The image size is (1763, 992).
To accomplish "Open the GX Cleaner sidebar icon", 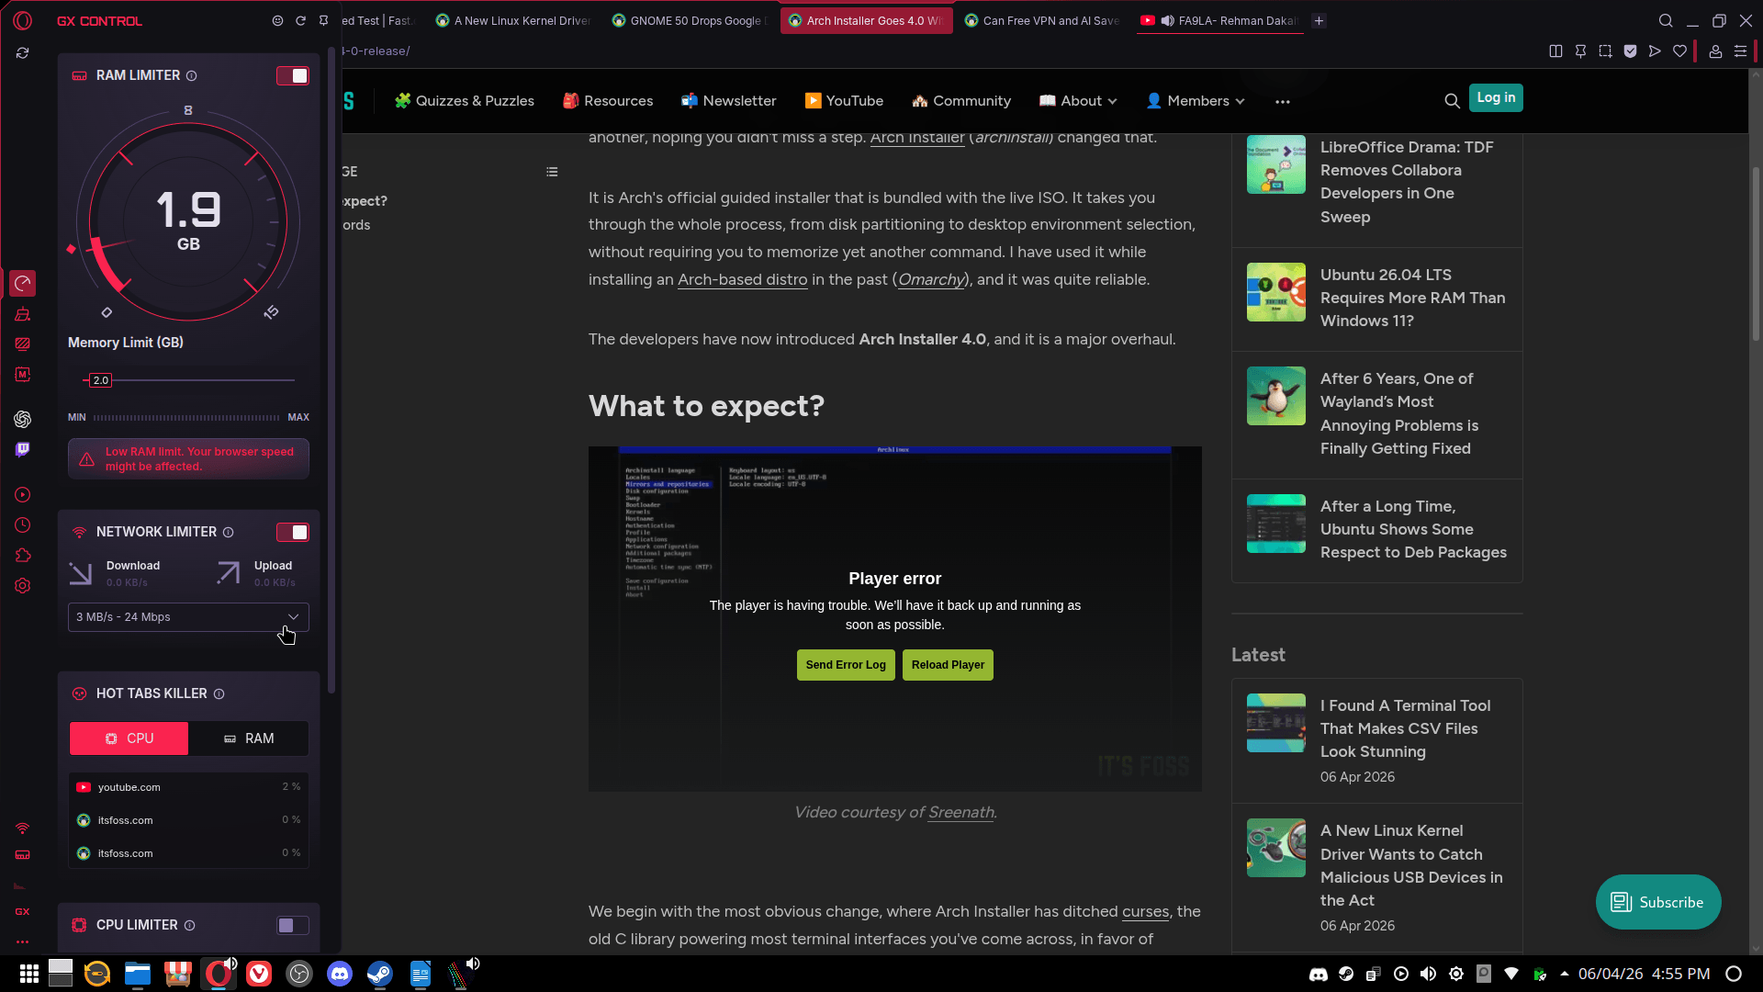I will click(23, 314).
